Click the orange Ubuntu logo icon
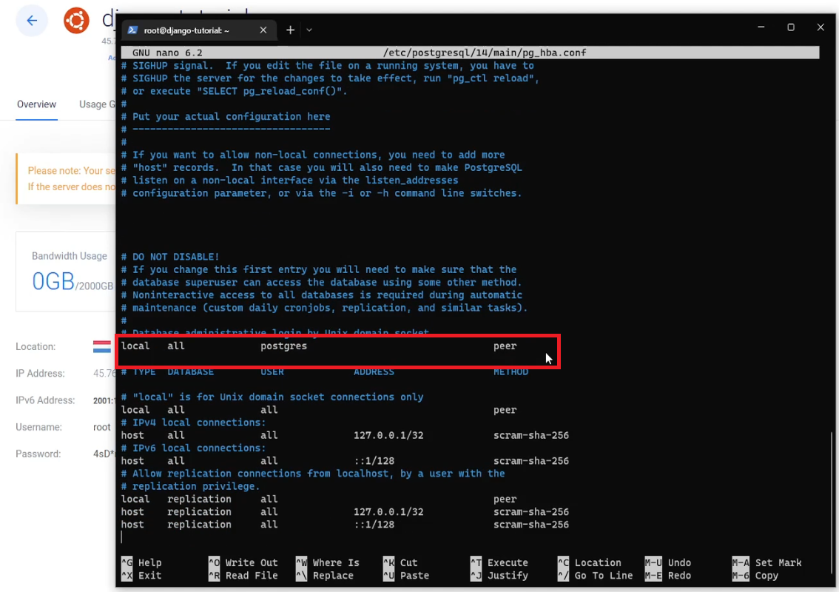Image resolution: width=839 pixels, height=592 pixels. (x=76, y=21)
